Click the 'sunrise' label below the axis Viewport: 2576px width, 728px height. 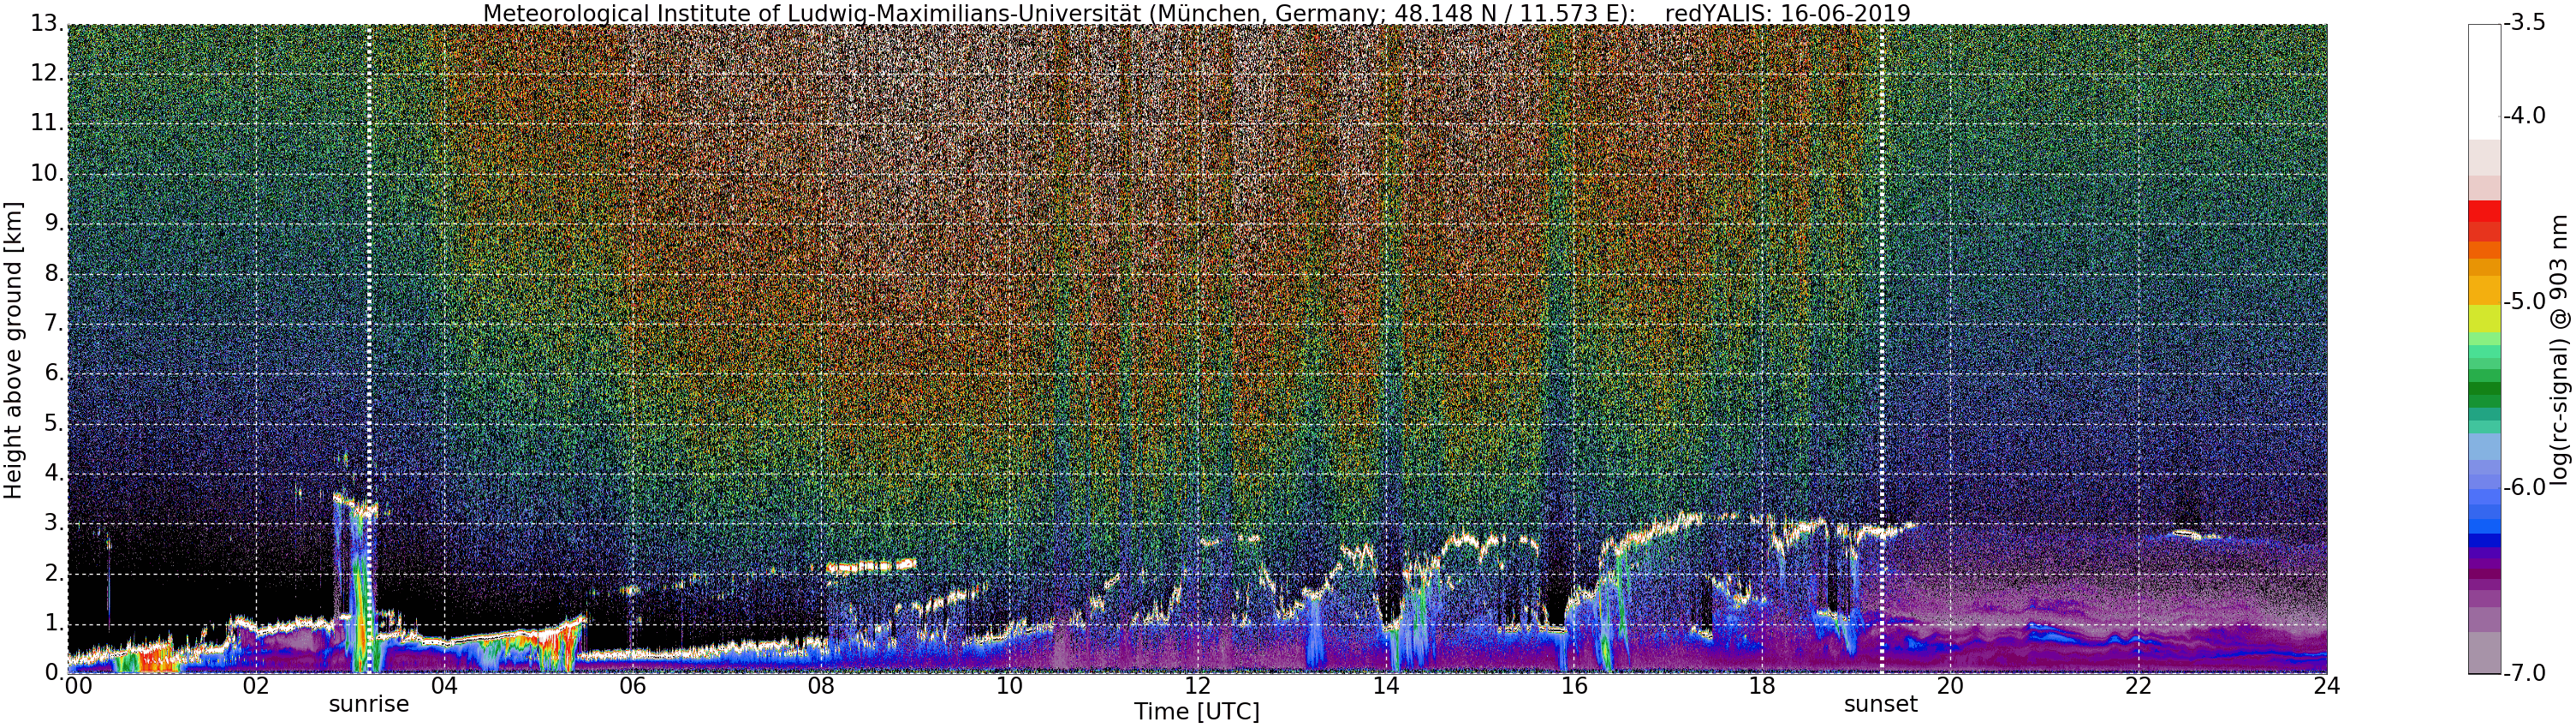pyautogui.click(x=369, y=704)
